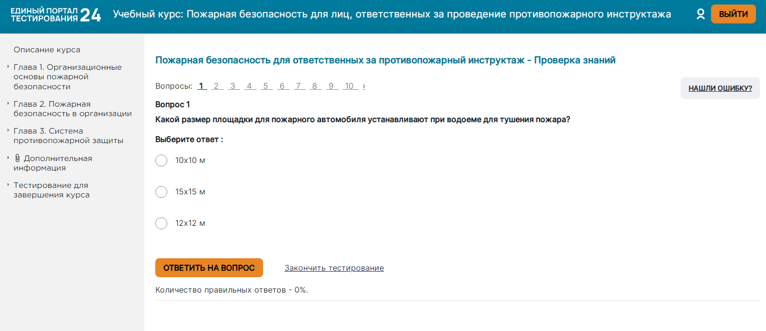Screen dimensions: 766x331
Task: Expand Глава 3 chapter arrow
Action: click(x=8, y=130)
